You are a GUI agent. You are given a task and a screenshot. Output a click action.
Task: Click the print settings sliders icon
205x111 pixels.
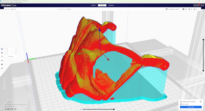167,9
